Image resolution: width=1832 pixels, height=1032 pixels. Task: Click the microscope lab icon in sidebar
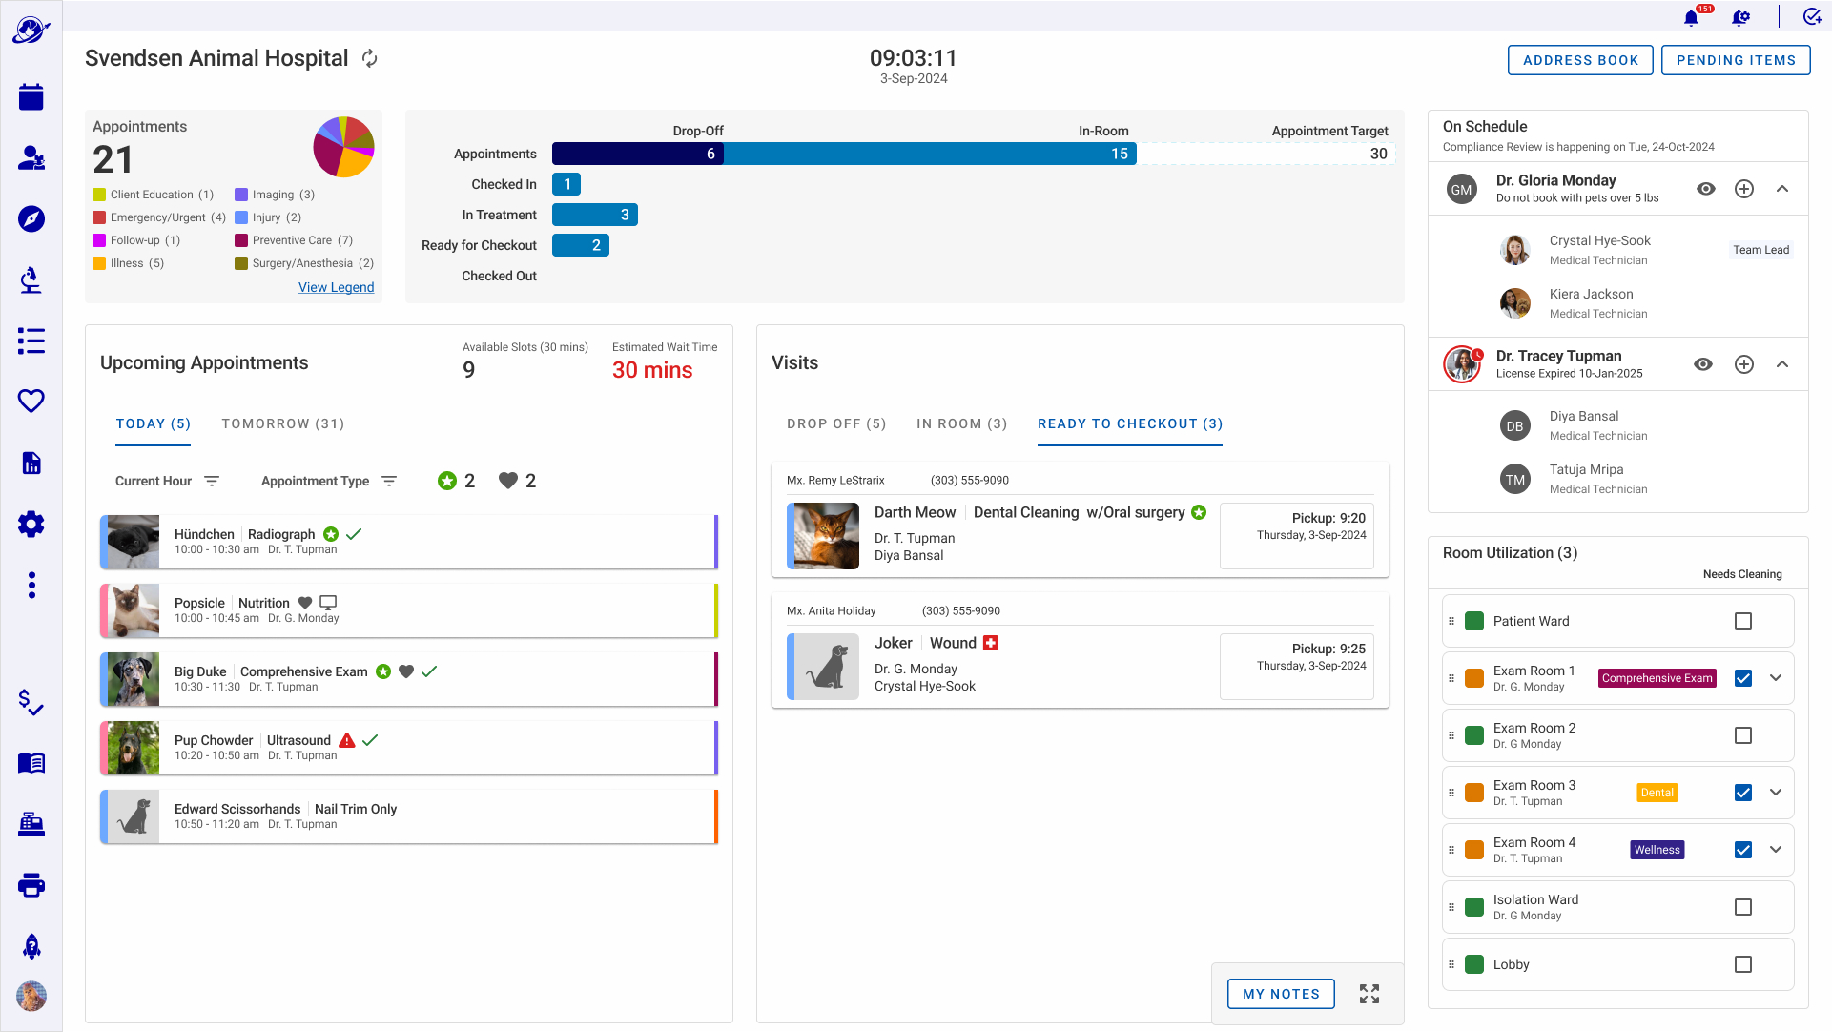[x=31, y=279]
